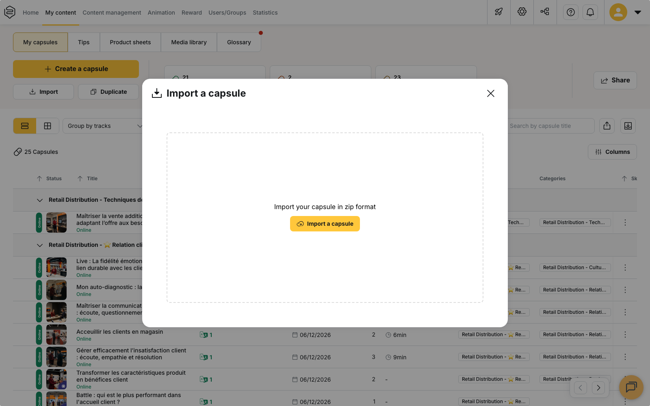Click the Duplicate button
Viewport: 650px width, 406px height.
tap(108, 92)
